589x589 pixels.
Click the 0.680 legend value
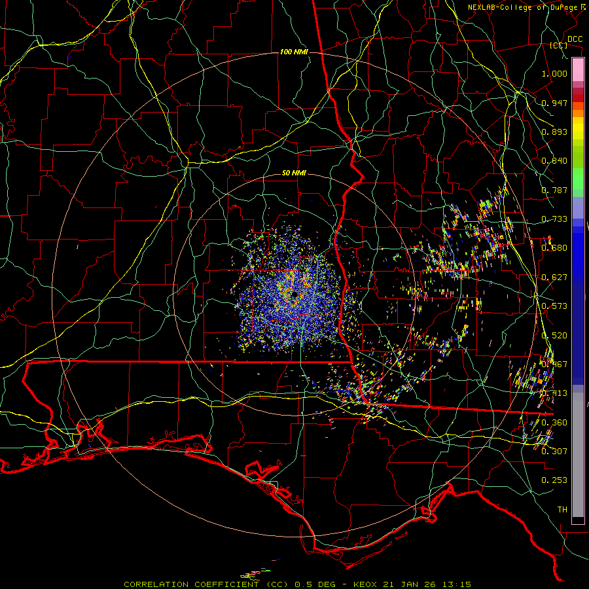click(x=554, y=248)
